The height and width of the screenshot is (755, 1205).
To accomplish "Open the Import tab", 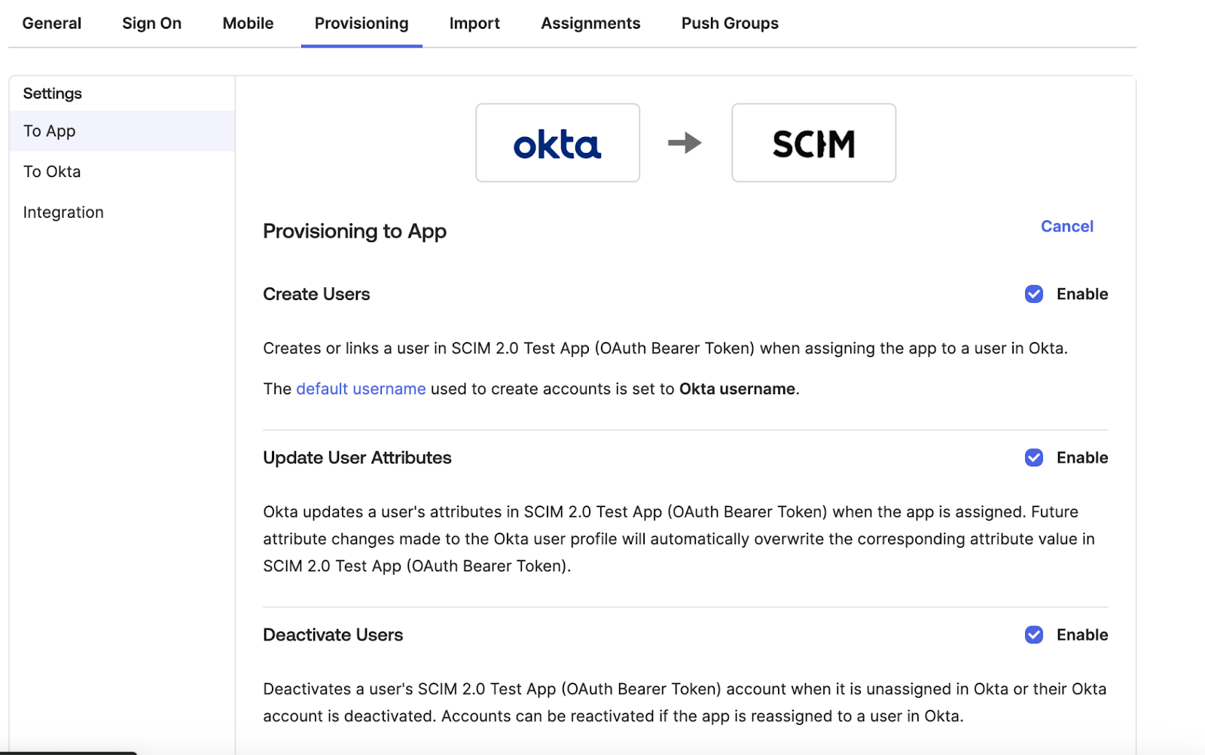I will (x=474, y=23).
